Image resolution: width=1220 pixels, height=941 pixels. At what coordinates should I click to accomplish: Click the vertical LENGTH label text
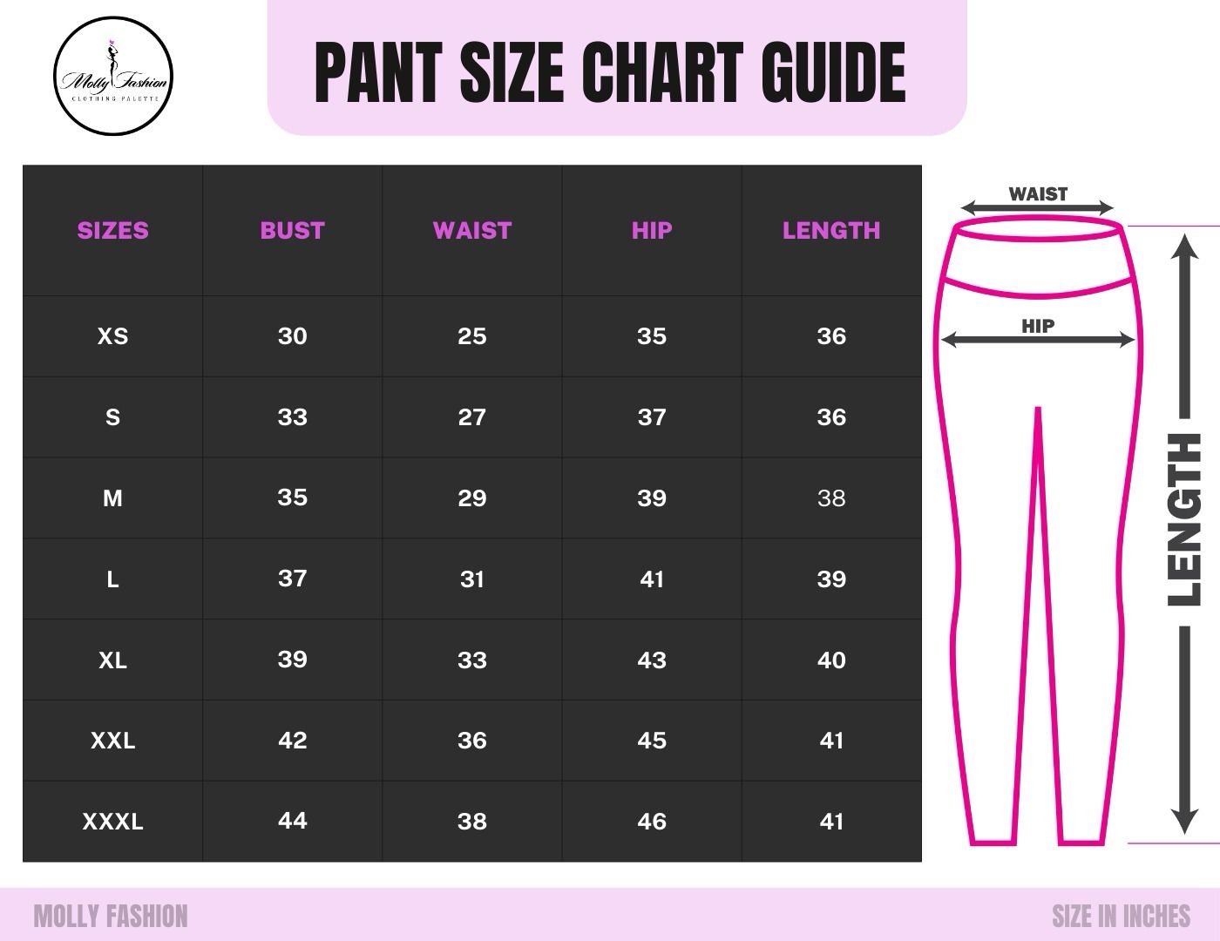(1184, 520)
